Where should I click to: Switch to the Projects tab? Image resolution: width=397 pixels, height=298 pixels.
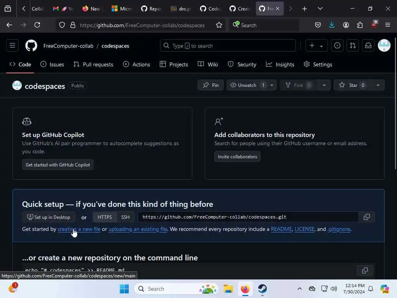click(174, 64)
